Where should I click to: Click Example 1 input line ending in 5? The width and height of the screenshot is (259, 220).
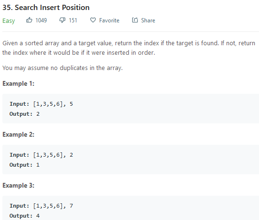[x=41, y=104]
